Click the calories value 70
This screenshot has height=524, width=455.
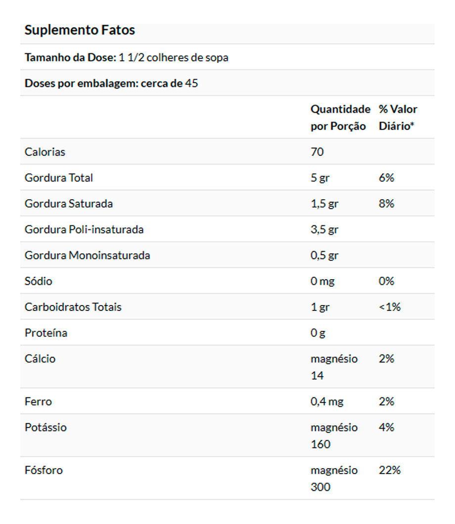click(x=317, y=152)
